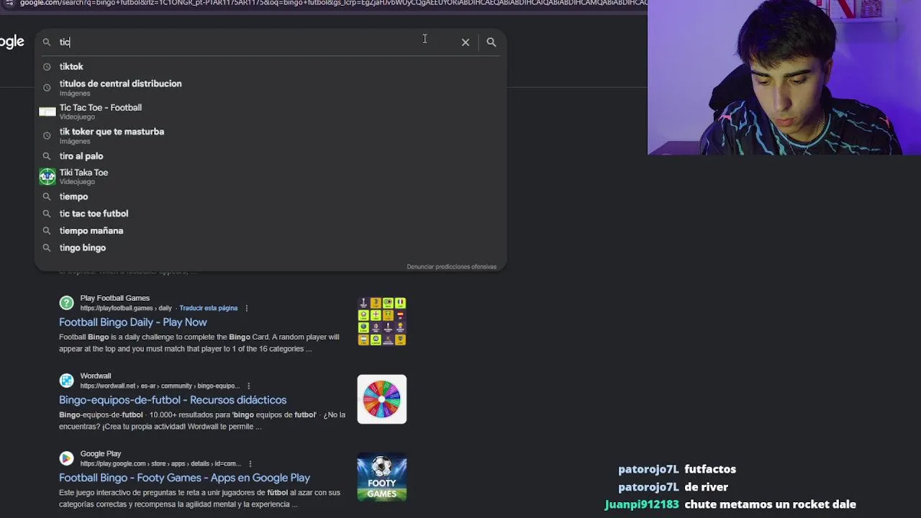
Task: Click magnifier icon beside 'tingo bingo'
Action: [x=47, y=248]
